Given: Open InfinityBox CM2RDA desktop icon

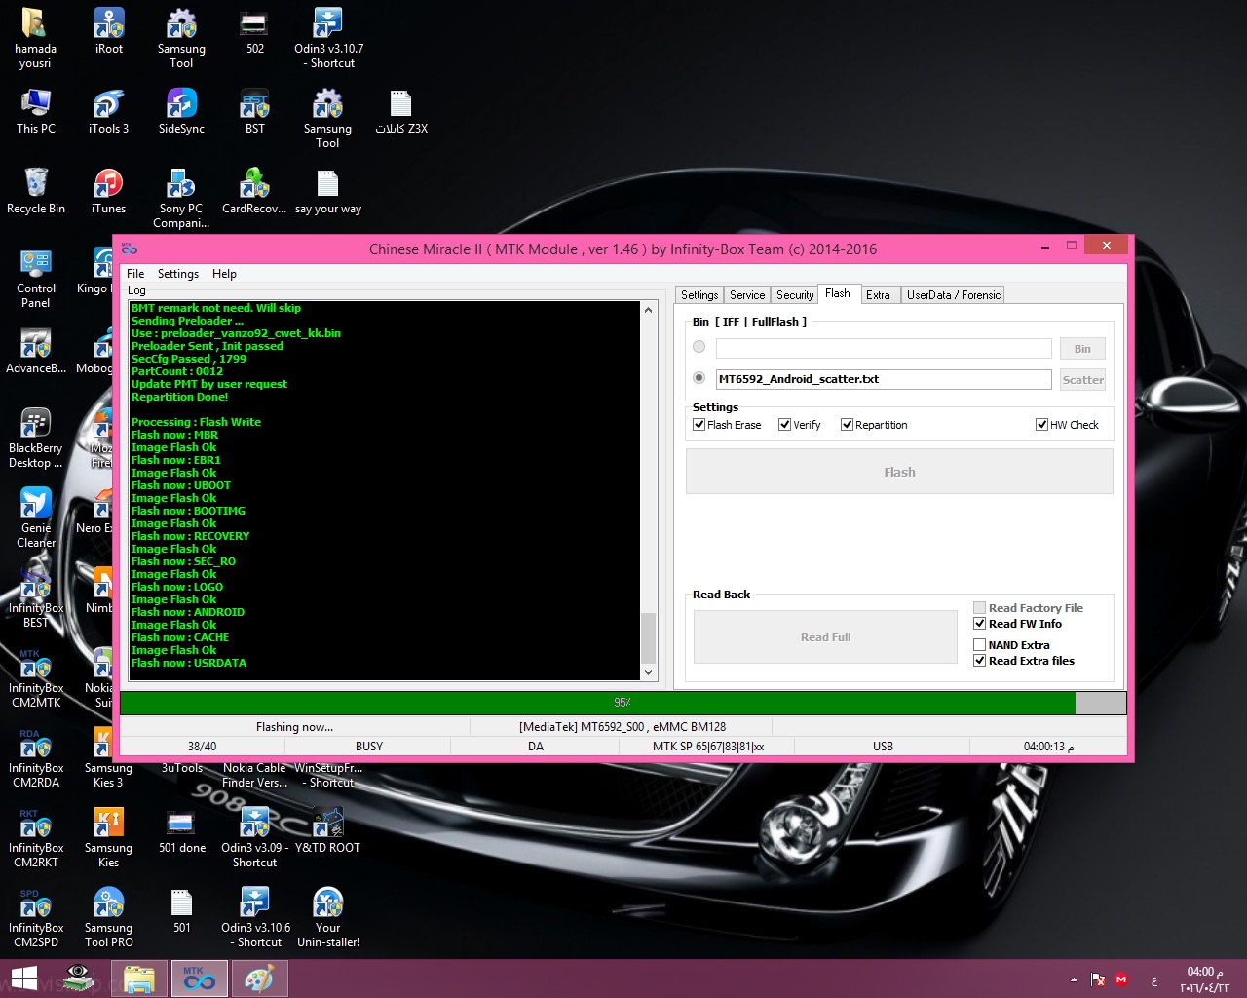Looking at the screenshot, I should (x=36, y=757).
